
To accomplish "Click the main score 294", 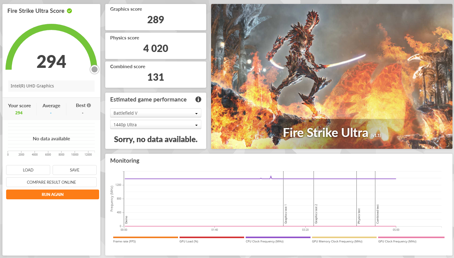I will [x=51, y=62].
